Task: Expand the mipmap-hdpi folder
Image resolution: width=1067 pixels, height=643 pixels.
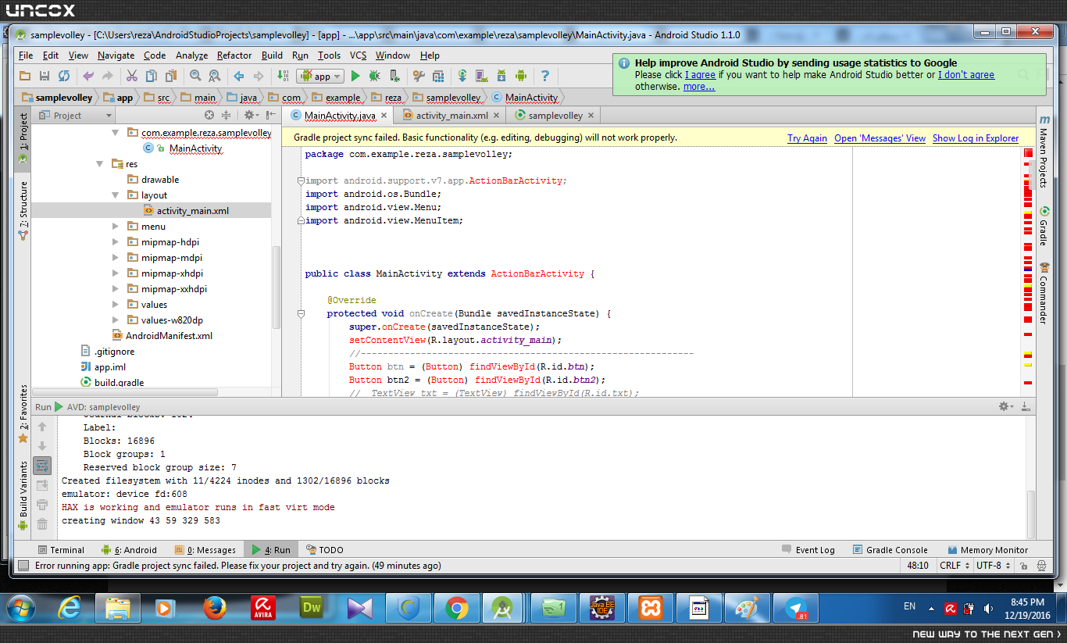Action: [x=115, y=242]
